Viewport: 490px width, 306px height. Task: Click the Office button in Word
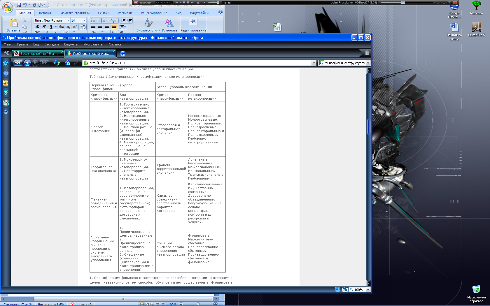(7, 8)
